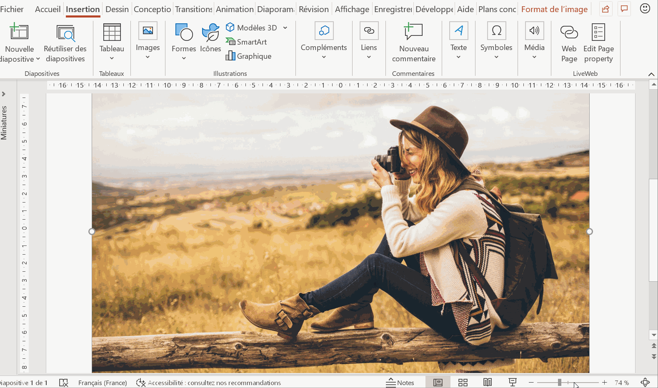Expand the Miniatures thumbnail pane

coord(4,94)
